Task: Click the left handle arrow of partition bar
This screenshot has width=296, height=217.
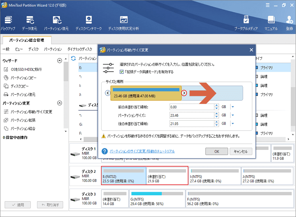Action: 108,93
